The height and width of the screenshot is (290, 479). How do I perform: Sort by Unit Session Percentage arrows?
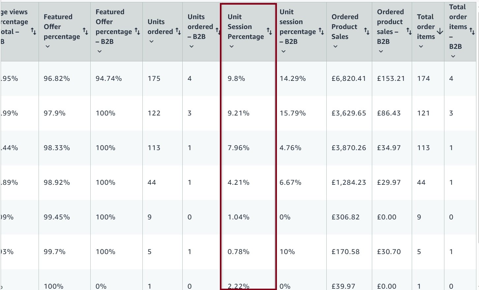269,31
